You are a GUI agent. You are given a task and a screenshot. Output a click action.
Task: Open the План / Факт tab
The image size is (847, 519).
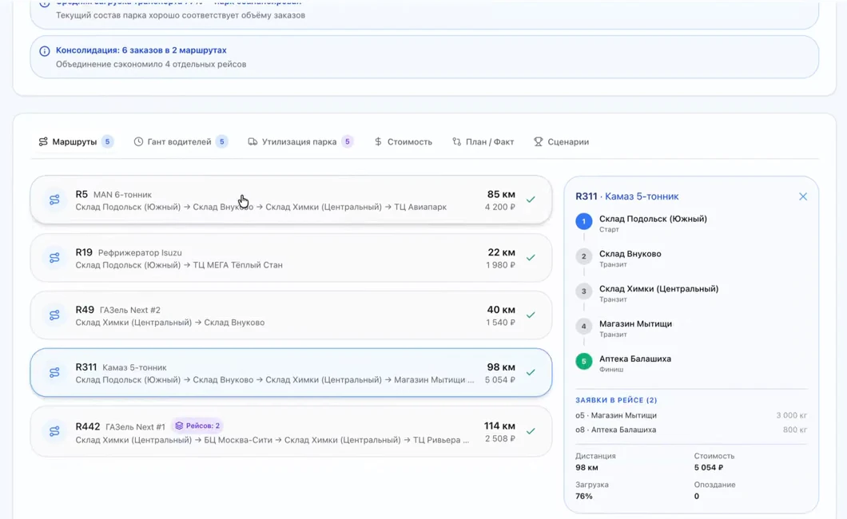click(483, 142)
